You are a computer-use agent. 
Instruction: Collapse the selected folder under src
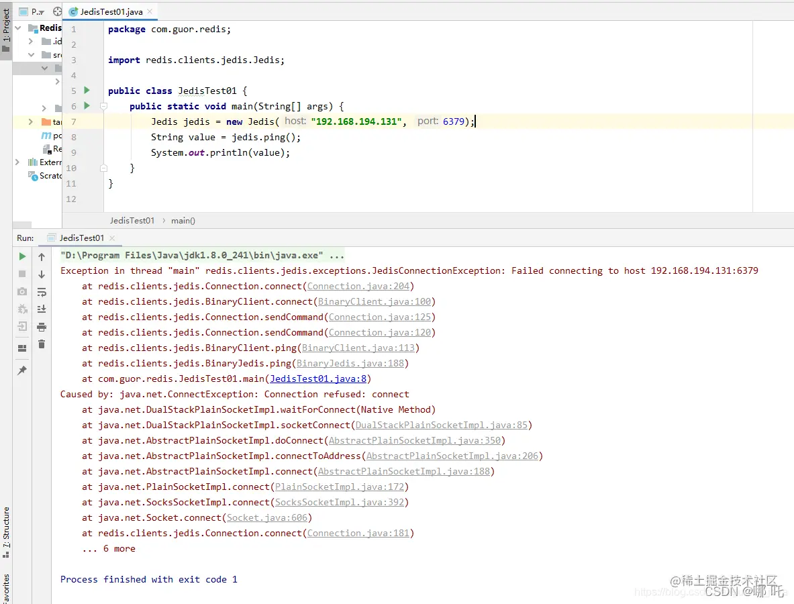pyautogui.click(x=44, y=68)
